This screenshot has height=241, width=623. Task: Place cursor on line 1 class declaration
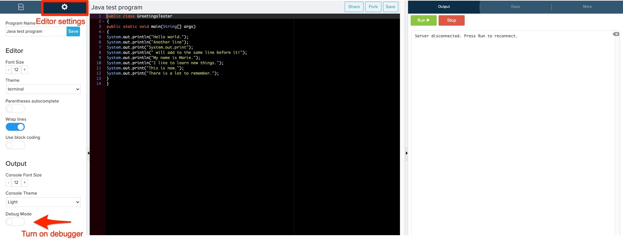click(x=139, y=16)
